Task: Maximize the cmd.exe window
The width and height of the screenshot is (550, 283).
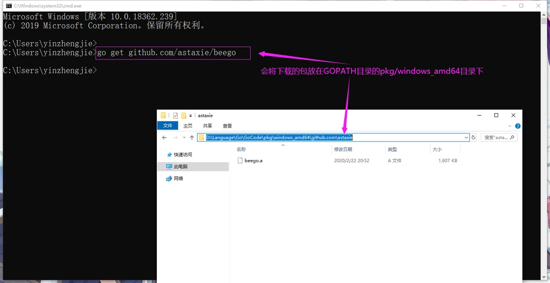Action: [521, 5]
